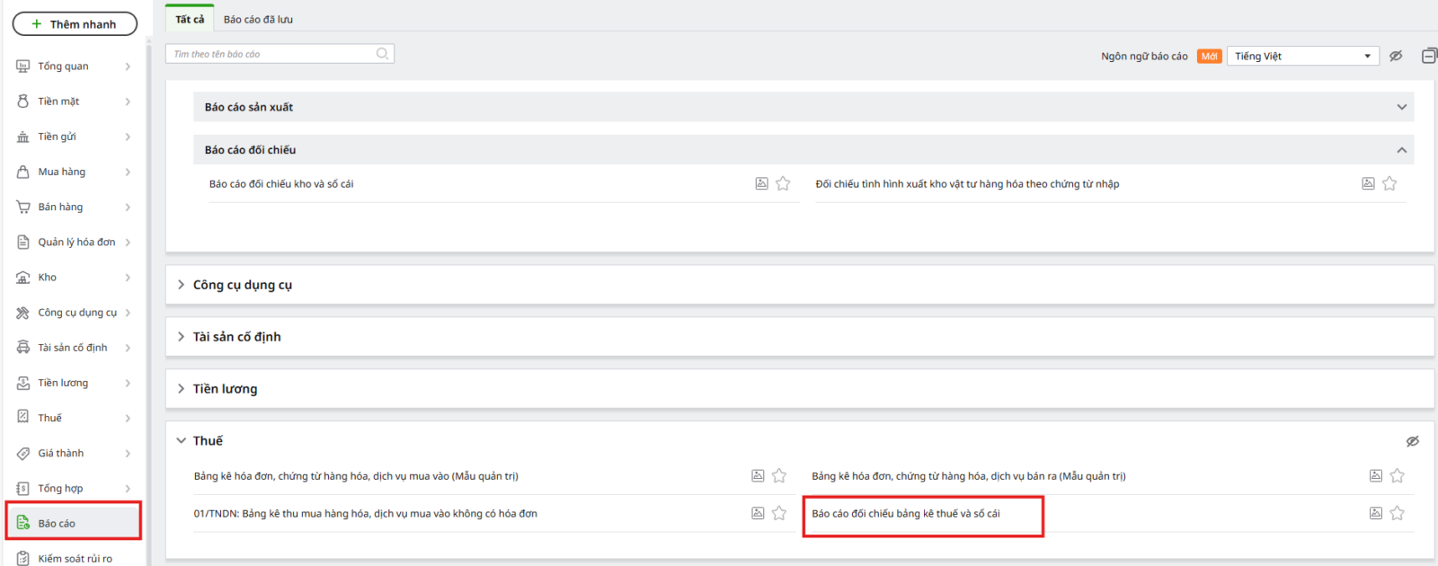Open the 'Tiếng Việt' report language dropdown
Screen dimensions: 1438x566
point(1302,56)
